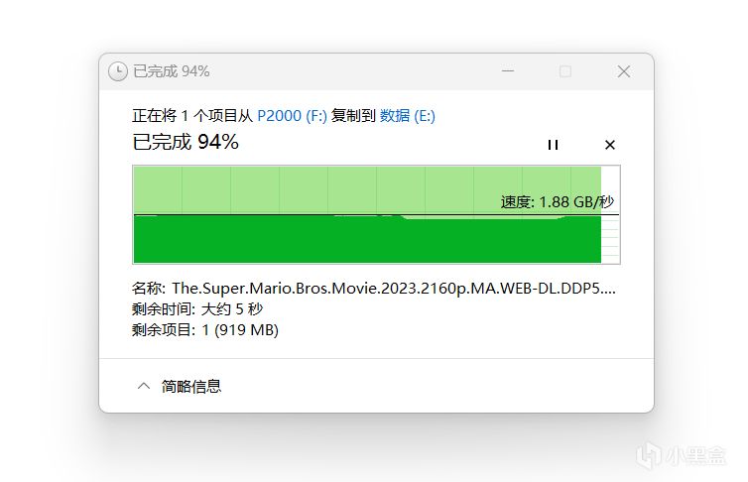This screenshot has width=748, height=482.
Task: Close the copy progress window
Action: tap(624, 71)
